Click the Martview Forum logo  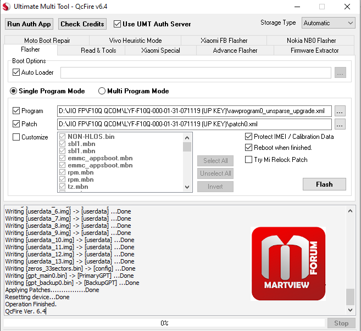coord(288,263)
